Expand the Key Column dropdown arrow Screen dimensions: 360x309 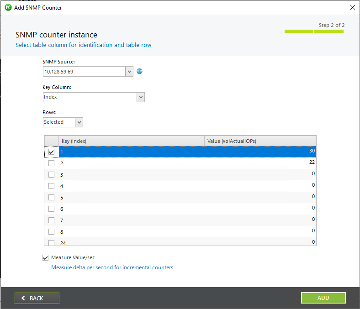tap(141, 97)
